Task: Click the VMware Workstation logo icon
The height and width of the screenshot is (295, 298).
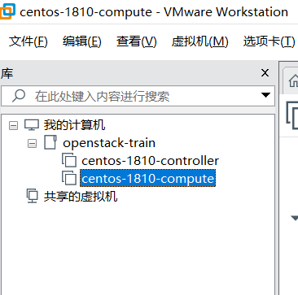Action: click(x=7, y=12)
